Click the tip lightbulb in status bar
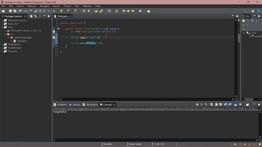Screen dimensions: 262x147 (x=260, y=145)
